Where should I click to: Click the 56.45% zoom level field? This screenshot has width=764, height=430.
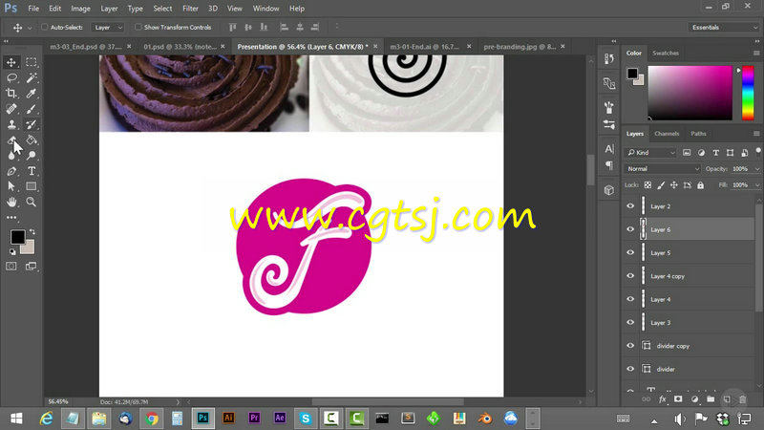point(58,401)
